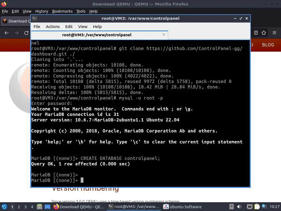The height and width of the screenshot is (211, 281).
Task: Switch to the Download QEMU Firefox taskbar entry
Action: point(79,207)
